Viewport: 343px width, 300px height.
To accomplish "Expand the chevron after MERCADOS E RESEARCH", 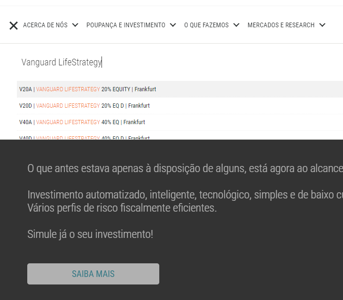I will click(x=322, y=25).
